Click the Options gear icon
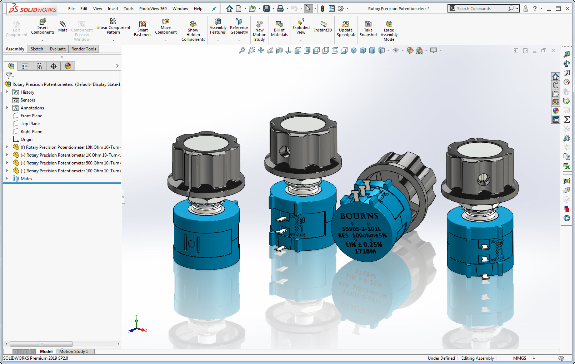Image resolution: width=575 pixels, height=364 pixels. (341, 9)
